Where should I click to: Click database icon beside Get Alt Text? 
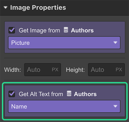[69, 94]
